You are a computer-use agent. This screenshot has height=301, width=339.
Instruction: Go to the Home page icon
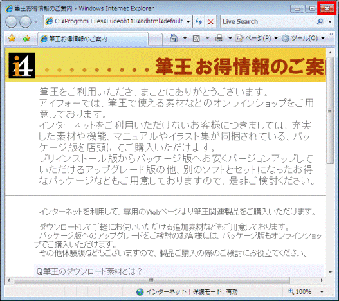pos(174,39)
